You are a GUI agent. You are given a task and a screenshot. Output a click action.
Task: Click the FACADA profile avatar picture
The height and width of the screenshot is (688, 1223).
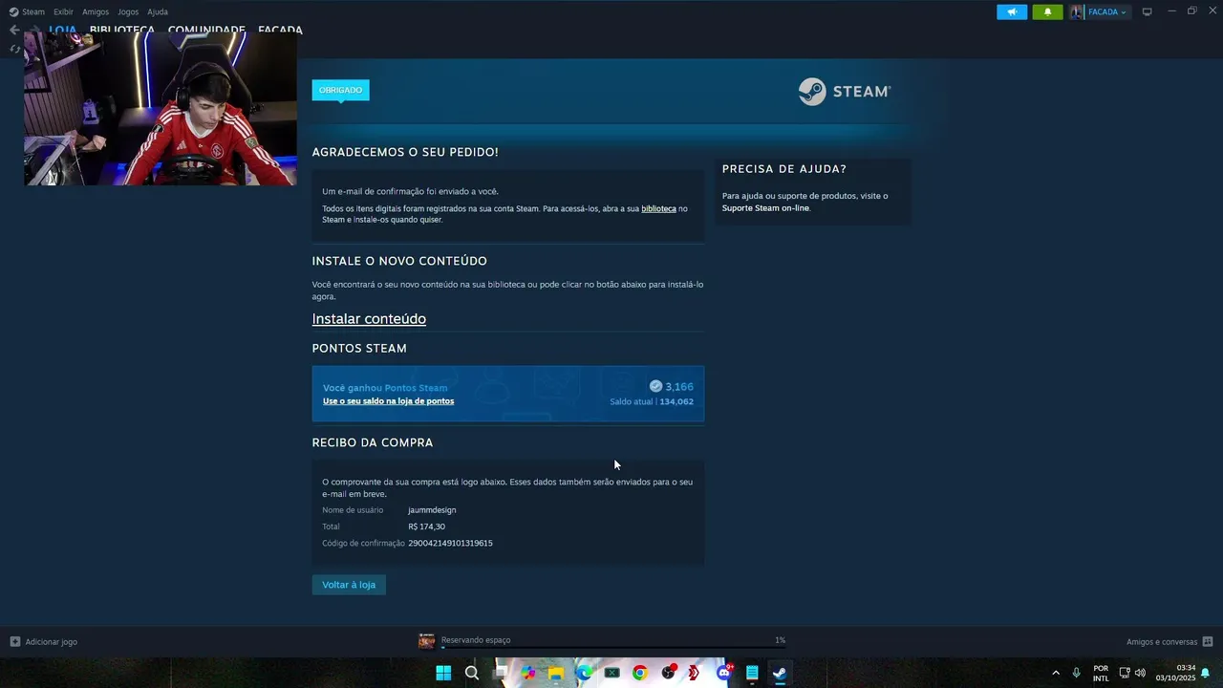[1077, 11]
